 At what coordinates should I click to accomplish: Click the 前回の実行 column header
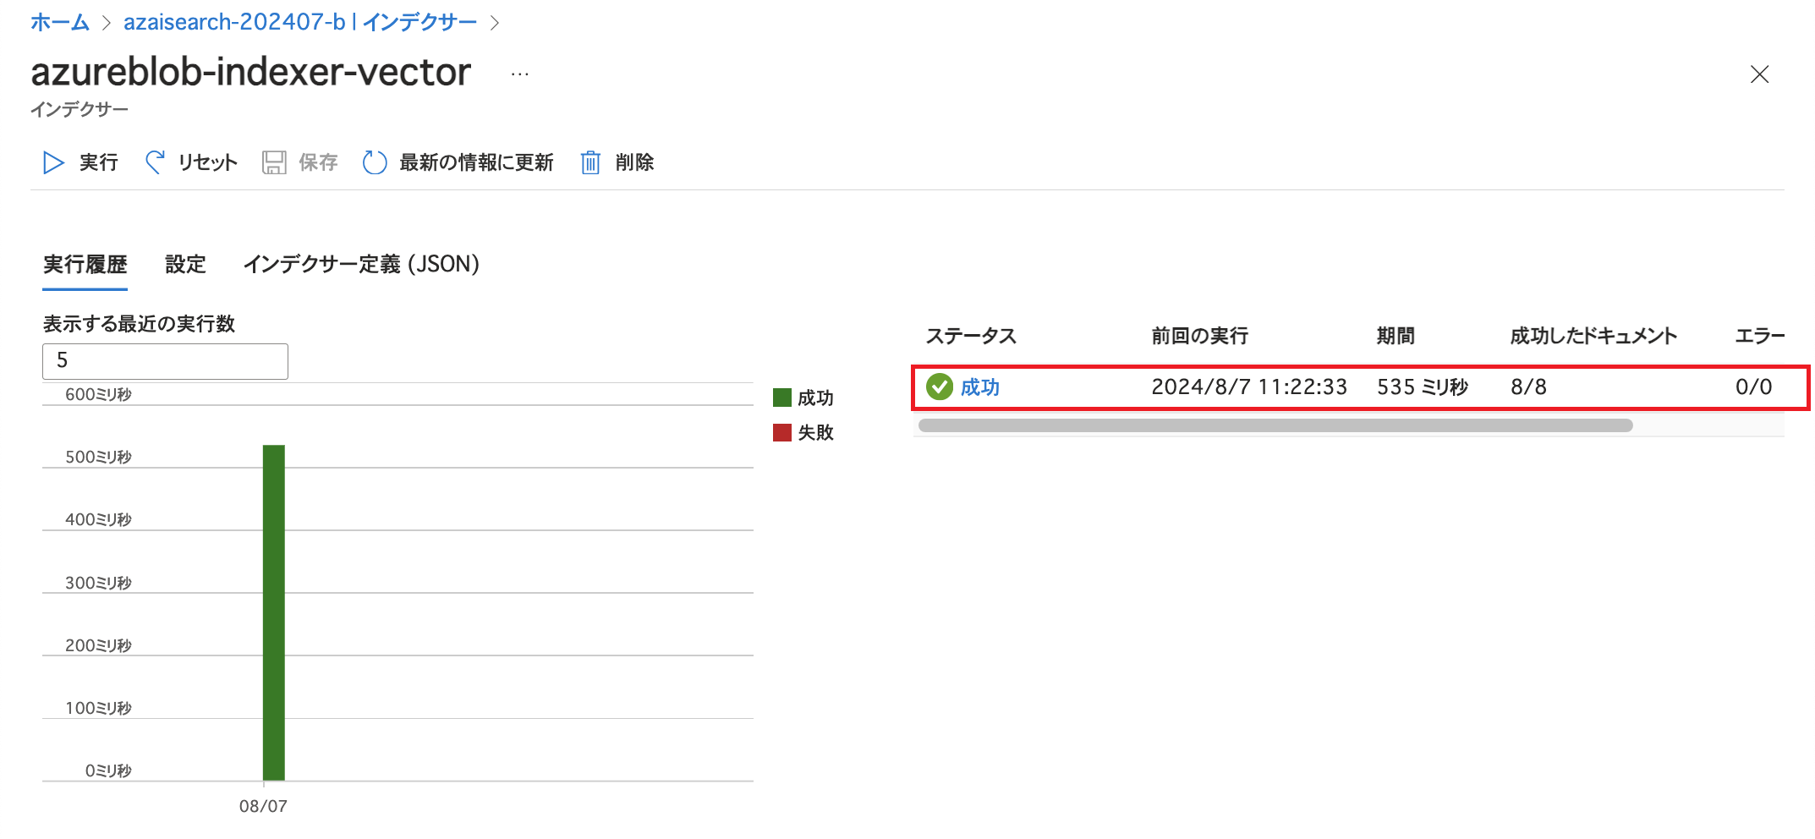pos(1199,336)
